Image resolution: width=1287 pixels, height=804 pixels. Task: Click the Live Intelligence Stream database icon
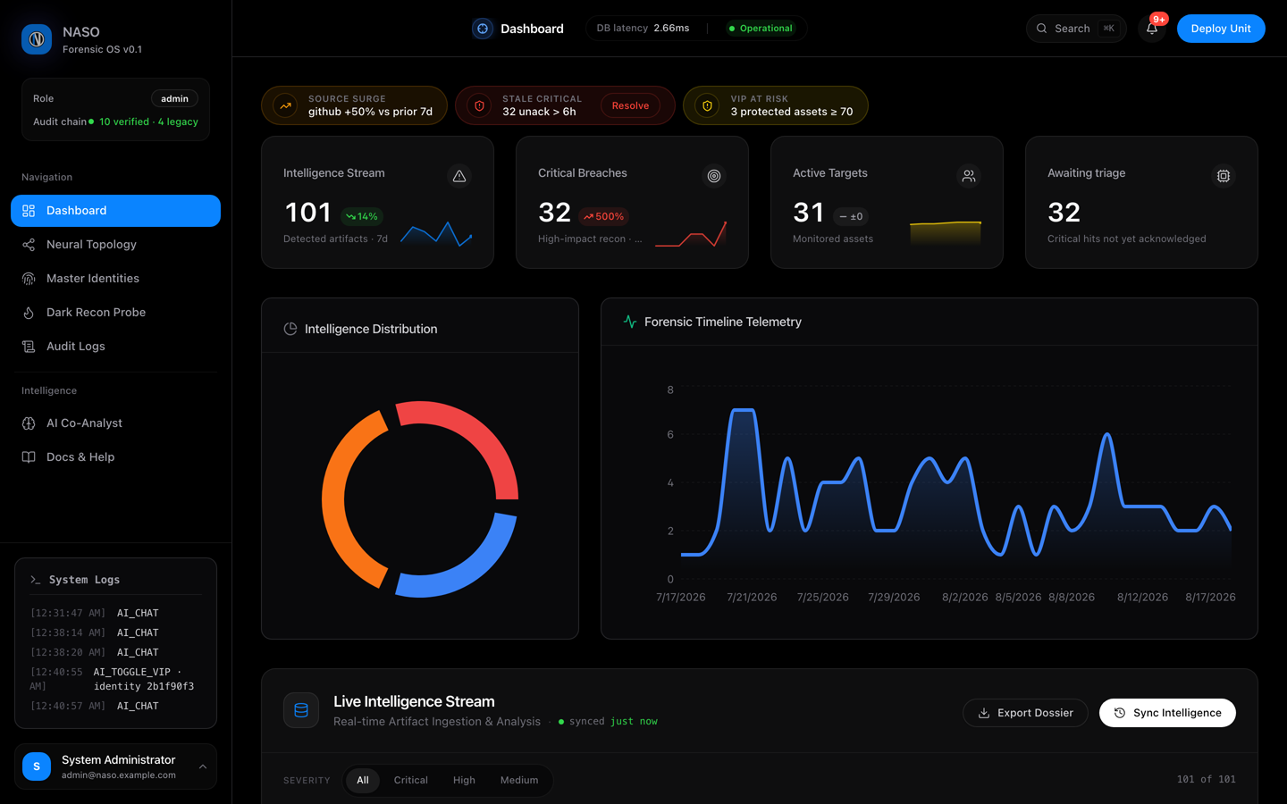click(301, 711)
